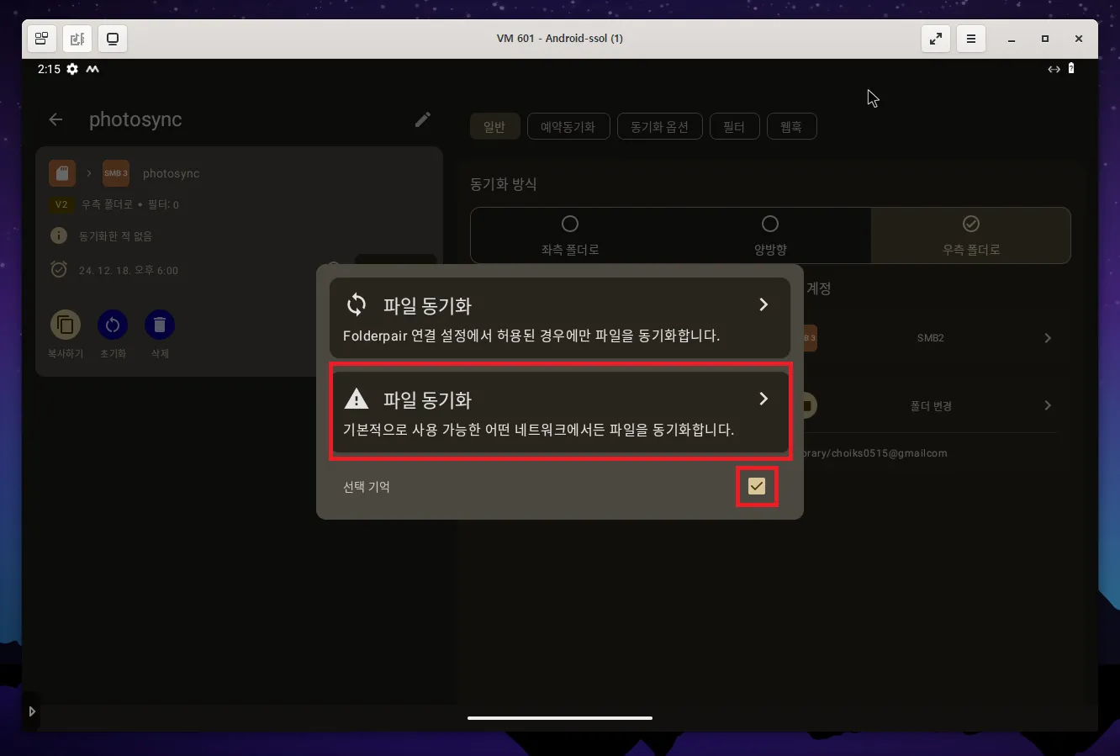Switch to the 예약동기화 tab
The height and width of the screenshot is (756, 1120).
point(568,126)
